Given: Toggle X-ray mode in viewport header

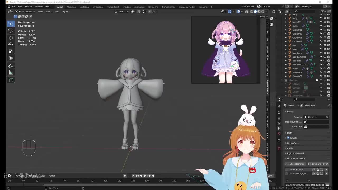Looking at the screenshot, I should coord(247,12).
